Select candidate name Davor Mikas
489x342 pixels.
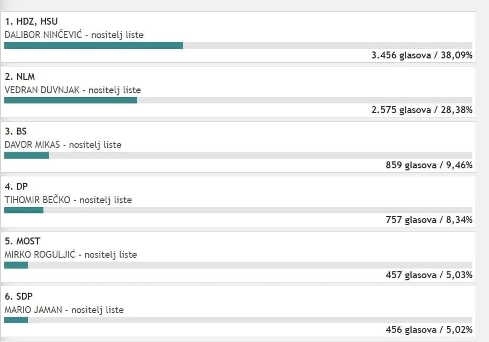[x=35, y=145]
